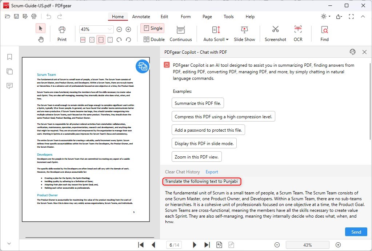
Task: Click Clear Chat History
Action: 182,172
